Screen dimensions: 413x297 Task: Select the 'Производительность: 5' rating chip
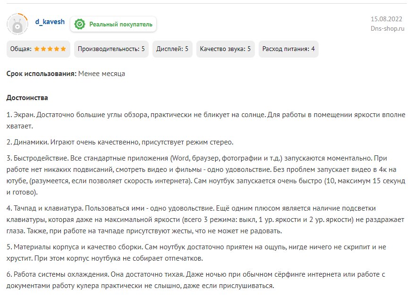click(x=111, y=49)
